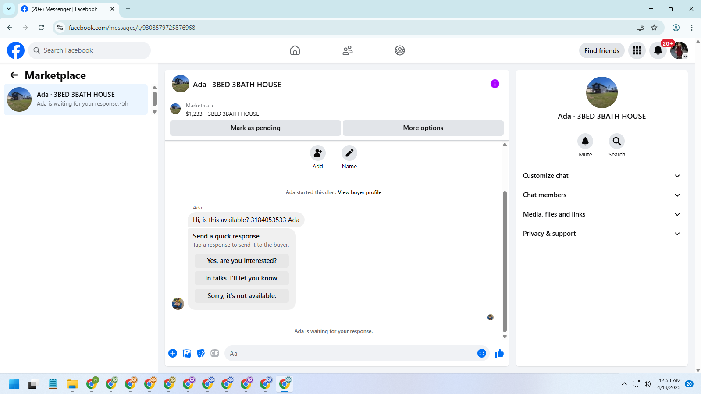This screenshot has height=394, width=701.
Task: Bookmark this tab with star icon
Action: coord(654,28)
